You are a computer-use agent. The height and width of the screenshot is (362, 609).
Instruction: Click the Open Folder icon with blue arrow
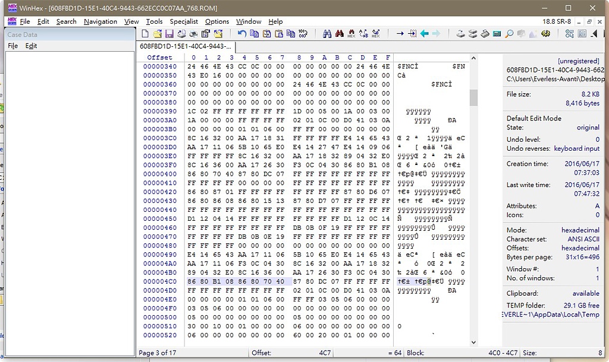click(218, 34)
